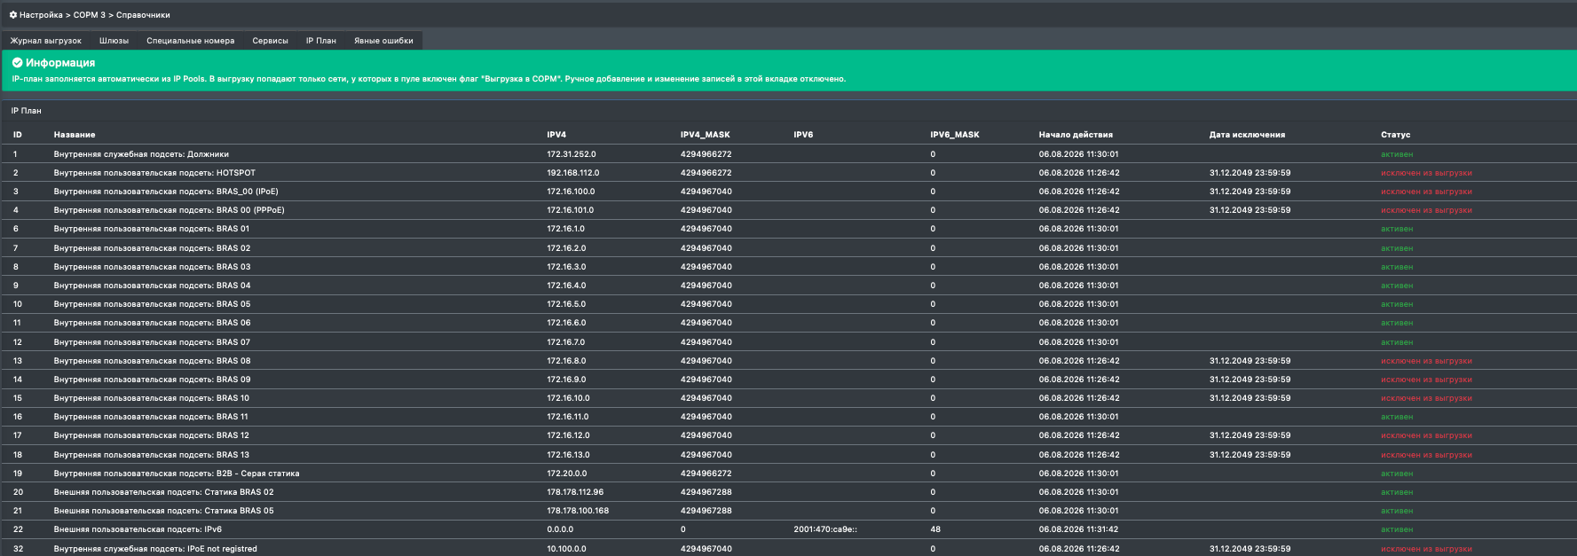Click IPv4 address 10.100.0.0

click(x=566, y=549)
